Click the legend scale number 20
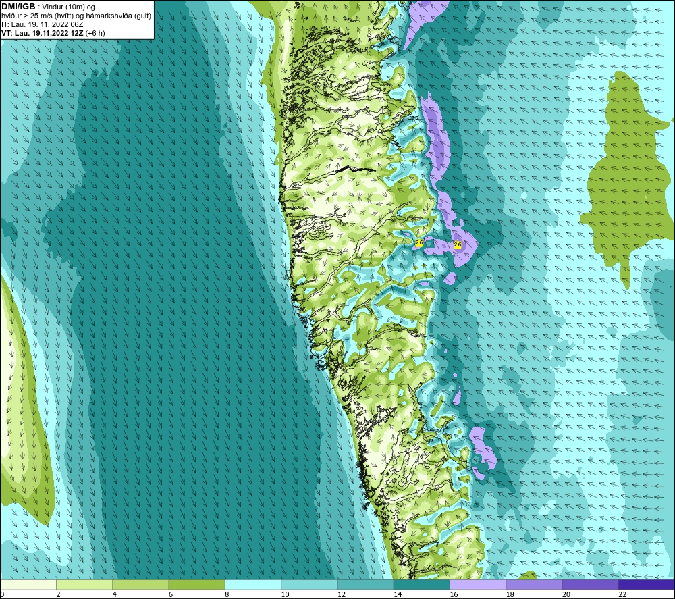 (x=566, y=594)
